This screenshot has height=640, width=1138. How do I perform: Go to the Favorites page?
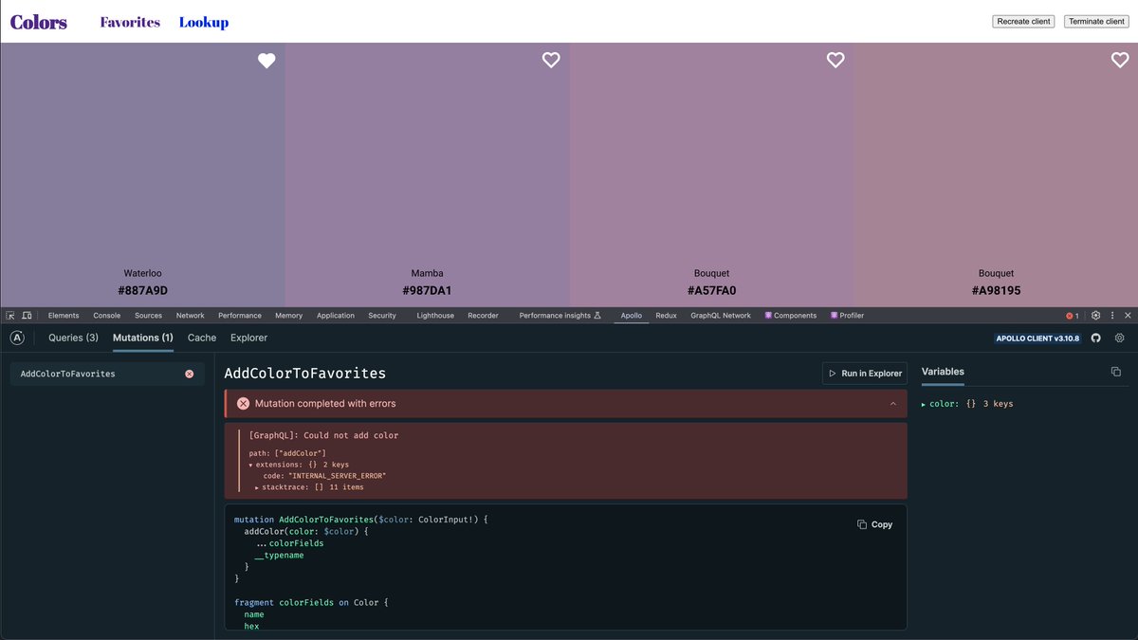[x=130, y=22]
